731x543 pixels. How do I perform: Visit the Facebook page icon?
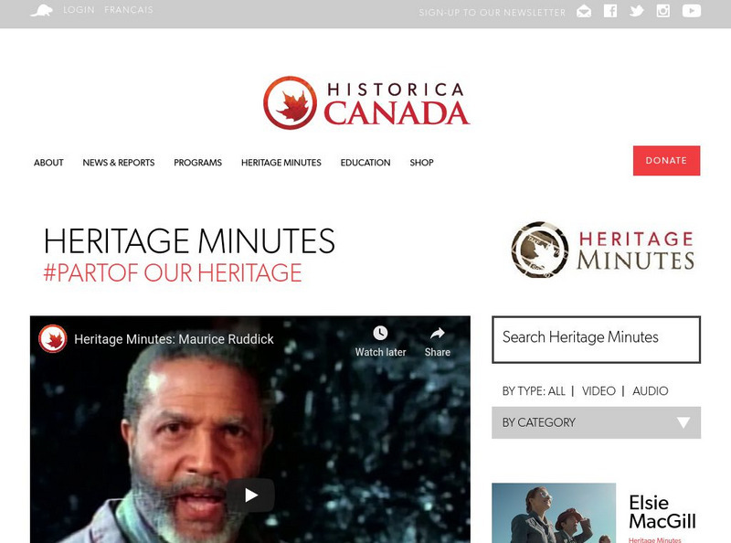click(610, 11)
